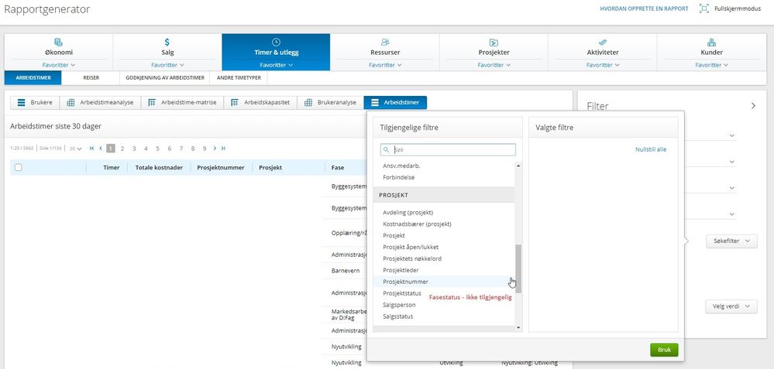774x369 pixels.
Task: Switch to the ARBEIDSTIMER sub-tab
Action: click(x=33, y=78)
